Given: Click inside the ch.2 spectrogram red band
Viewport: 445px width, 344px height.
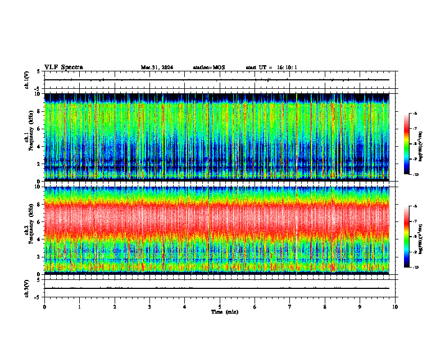Looking at the screenshot, I should (x=217, y=219).
